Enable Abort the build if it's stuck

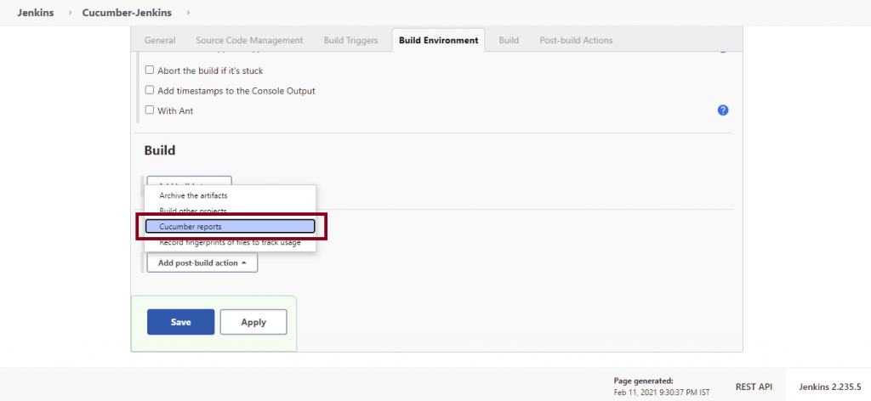pos(149,71)
